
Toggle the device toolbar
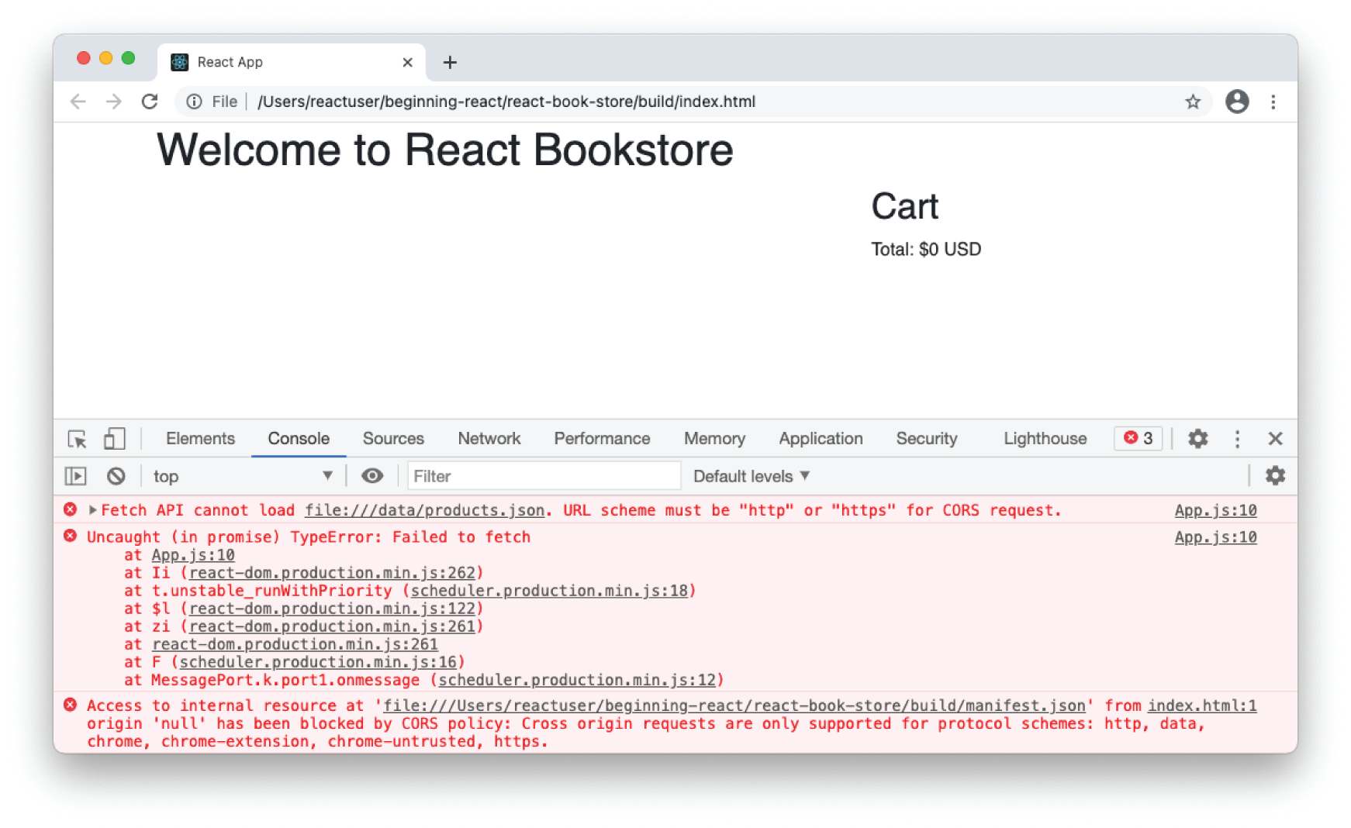[114, 439]
